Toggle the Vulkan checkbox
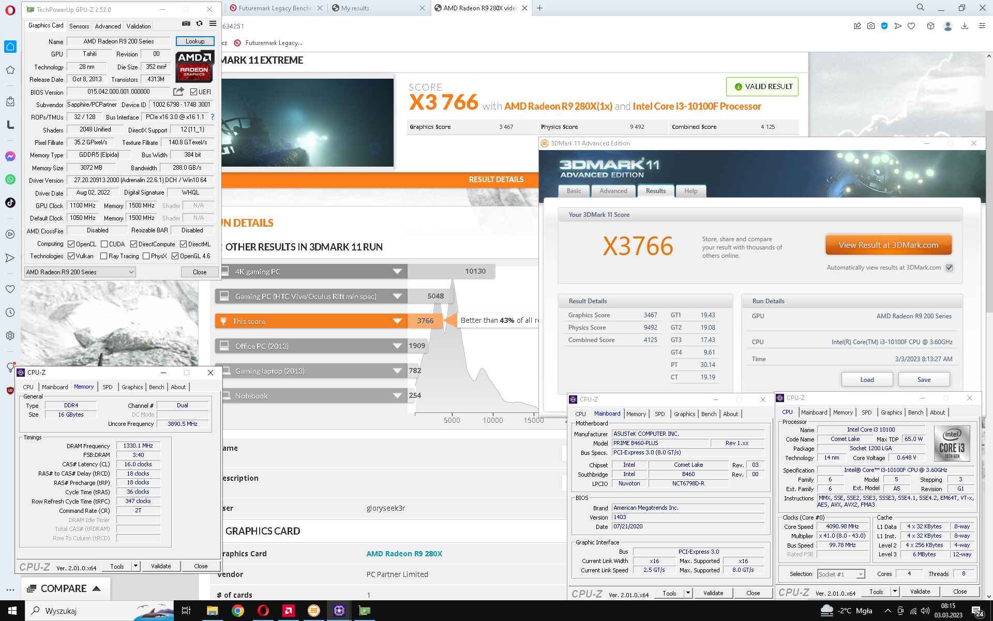 71,256
